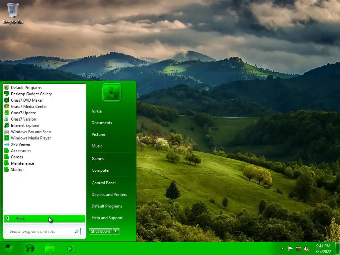Viewport: 340px width, 255px height.
Task: Click the Windows Media Player list icon
Action: coord(7,138)
